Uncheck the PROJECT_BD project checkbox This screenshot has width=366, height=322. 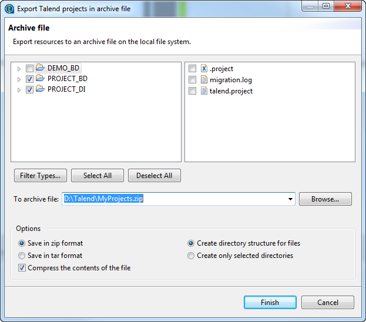29,79
